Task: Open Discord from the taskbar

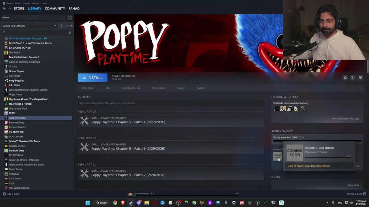Action: tap(139, 203)
